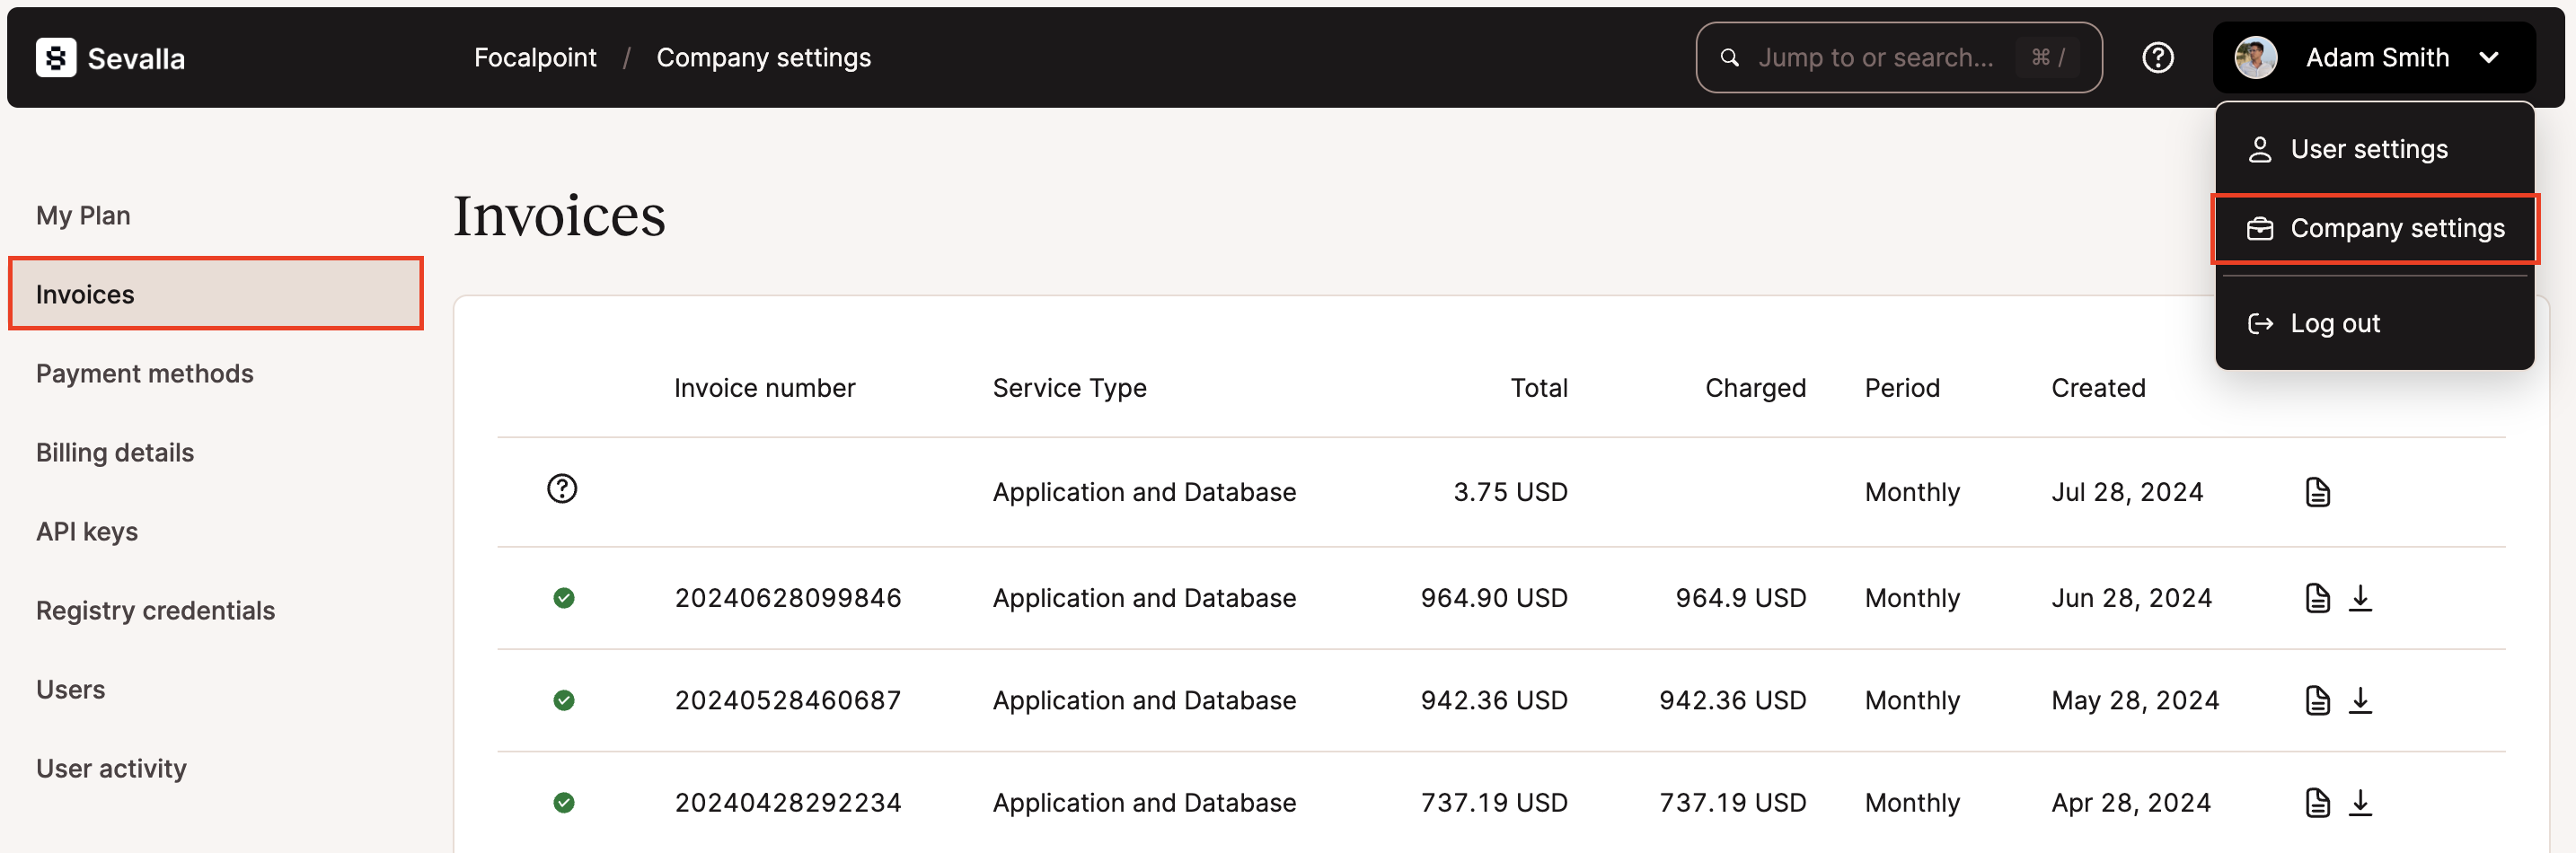Click the log out door icon
This screenshot has height=853, width=2576.
click(2262, 322)
